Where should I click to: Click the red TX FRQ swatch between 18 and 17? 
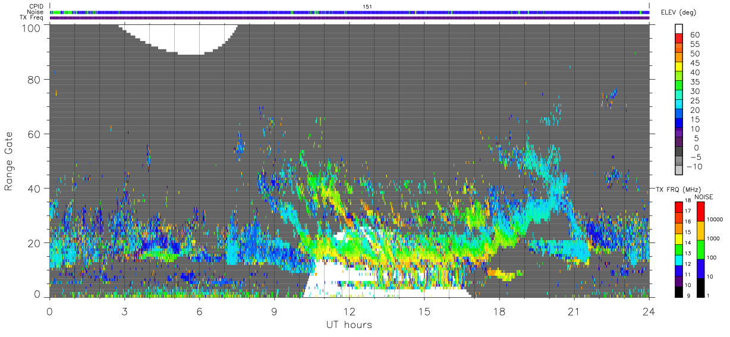click(x=679, y=206)
